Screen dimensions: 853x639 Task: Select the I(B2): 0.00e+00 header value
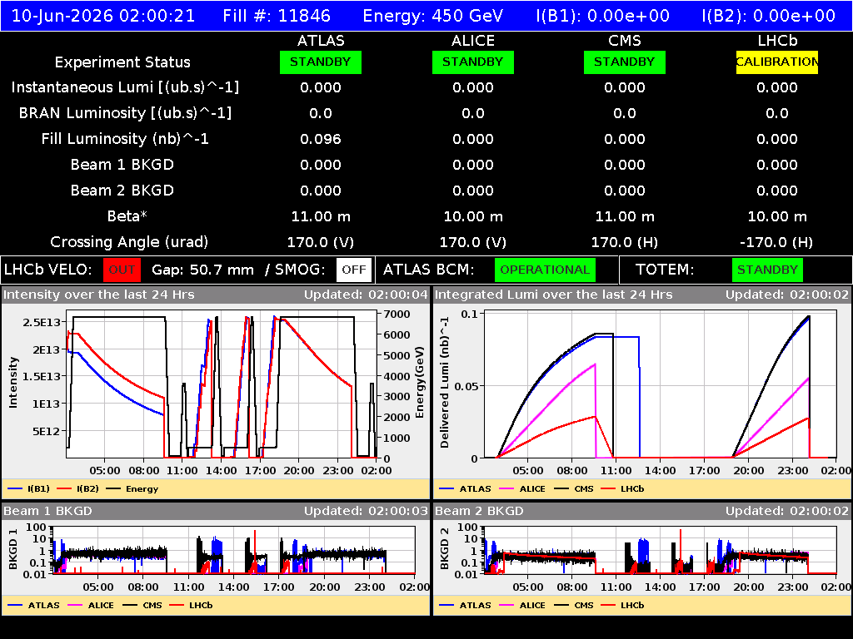769,15
